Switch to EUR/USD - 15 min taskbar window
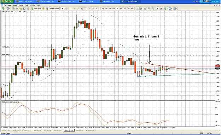Screen dimensions: 221x135 (109, 1)
